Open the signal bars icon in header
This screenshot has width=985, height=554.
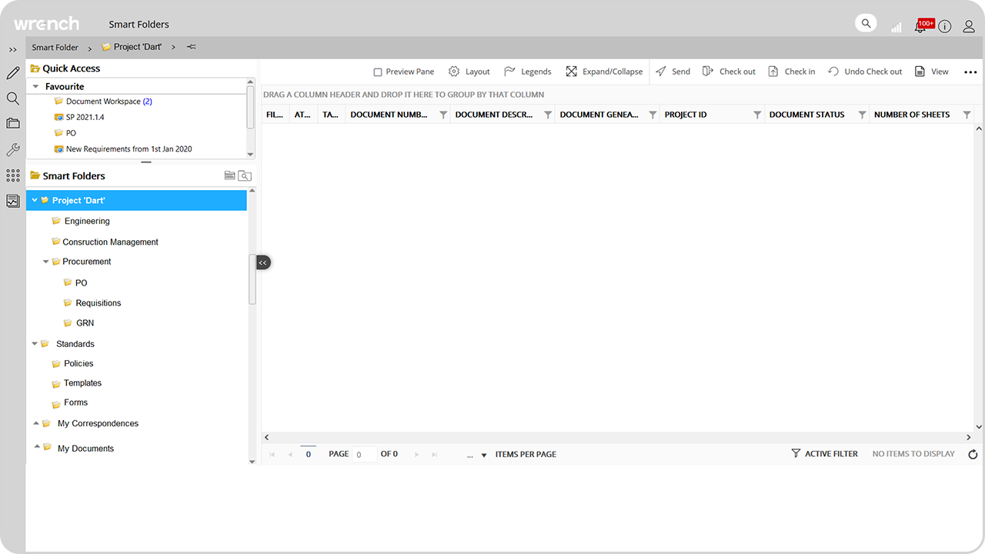pos(897,27)
